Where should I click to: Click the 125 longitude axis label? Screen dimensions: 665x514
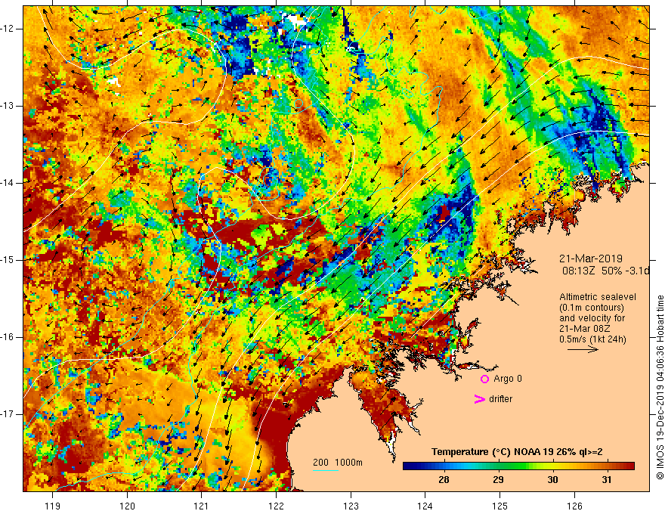point(500,506)
